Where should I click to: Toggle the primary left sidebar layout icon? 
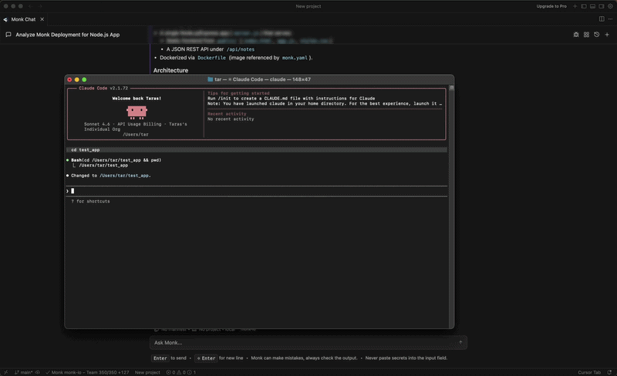pos(584,6)
